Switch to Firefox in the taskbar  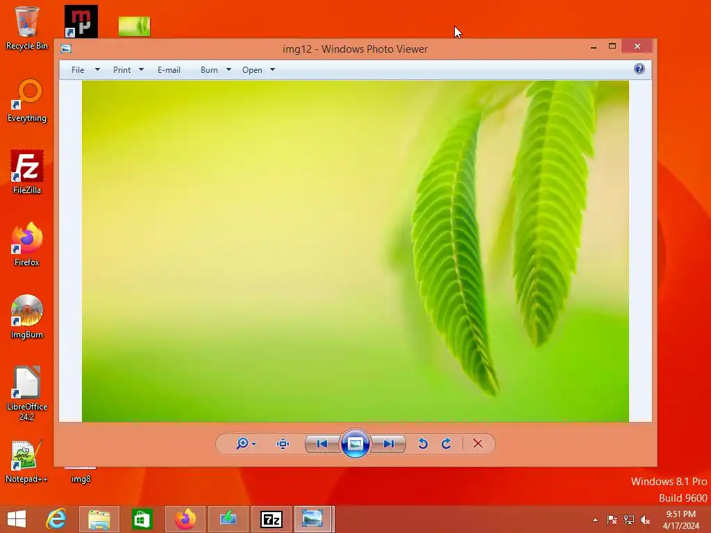click(x=185, y=519)
